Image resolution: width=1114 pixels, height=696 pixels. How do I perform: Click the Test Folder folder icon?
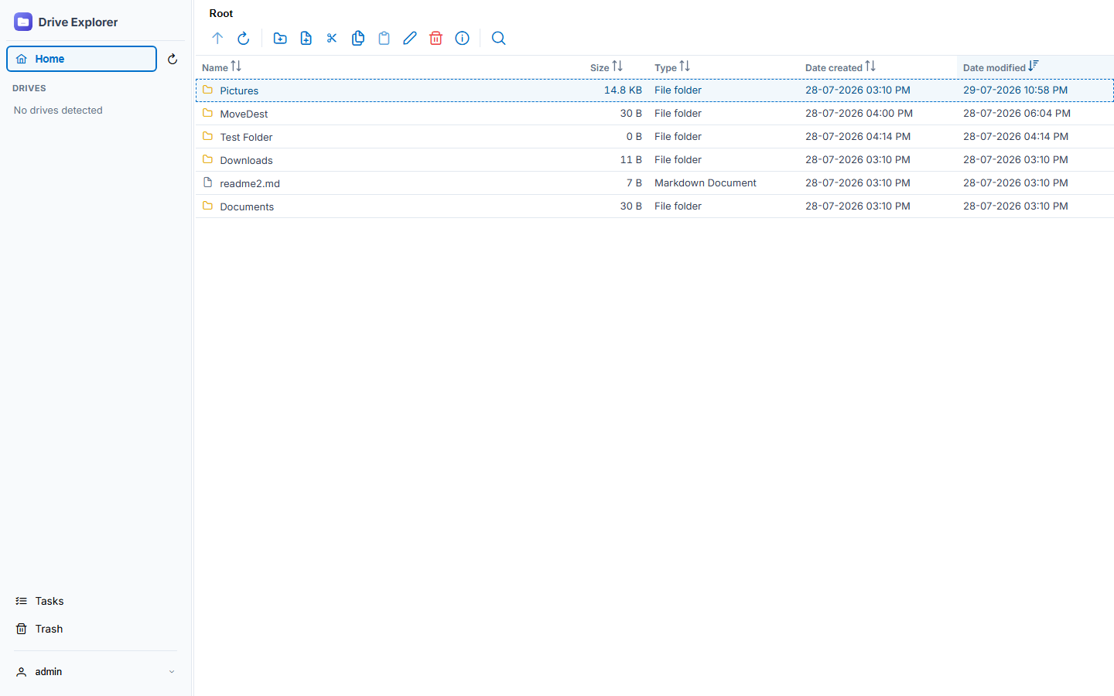207,136
